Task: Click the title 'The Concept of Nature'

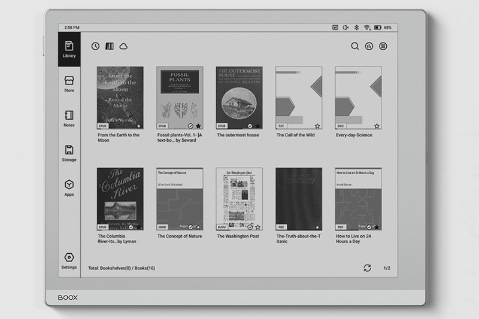Action: click(180, 236)
